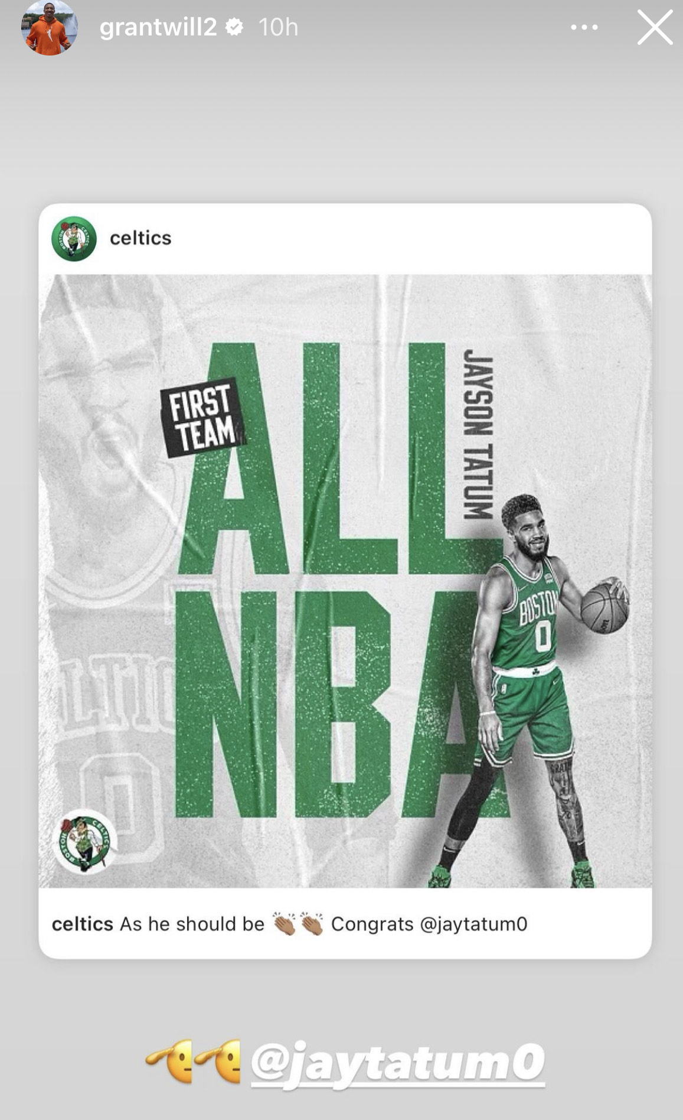
Task: Tap the @jaytatum0 mention in caption
Action: (x=473, y=924)
